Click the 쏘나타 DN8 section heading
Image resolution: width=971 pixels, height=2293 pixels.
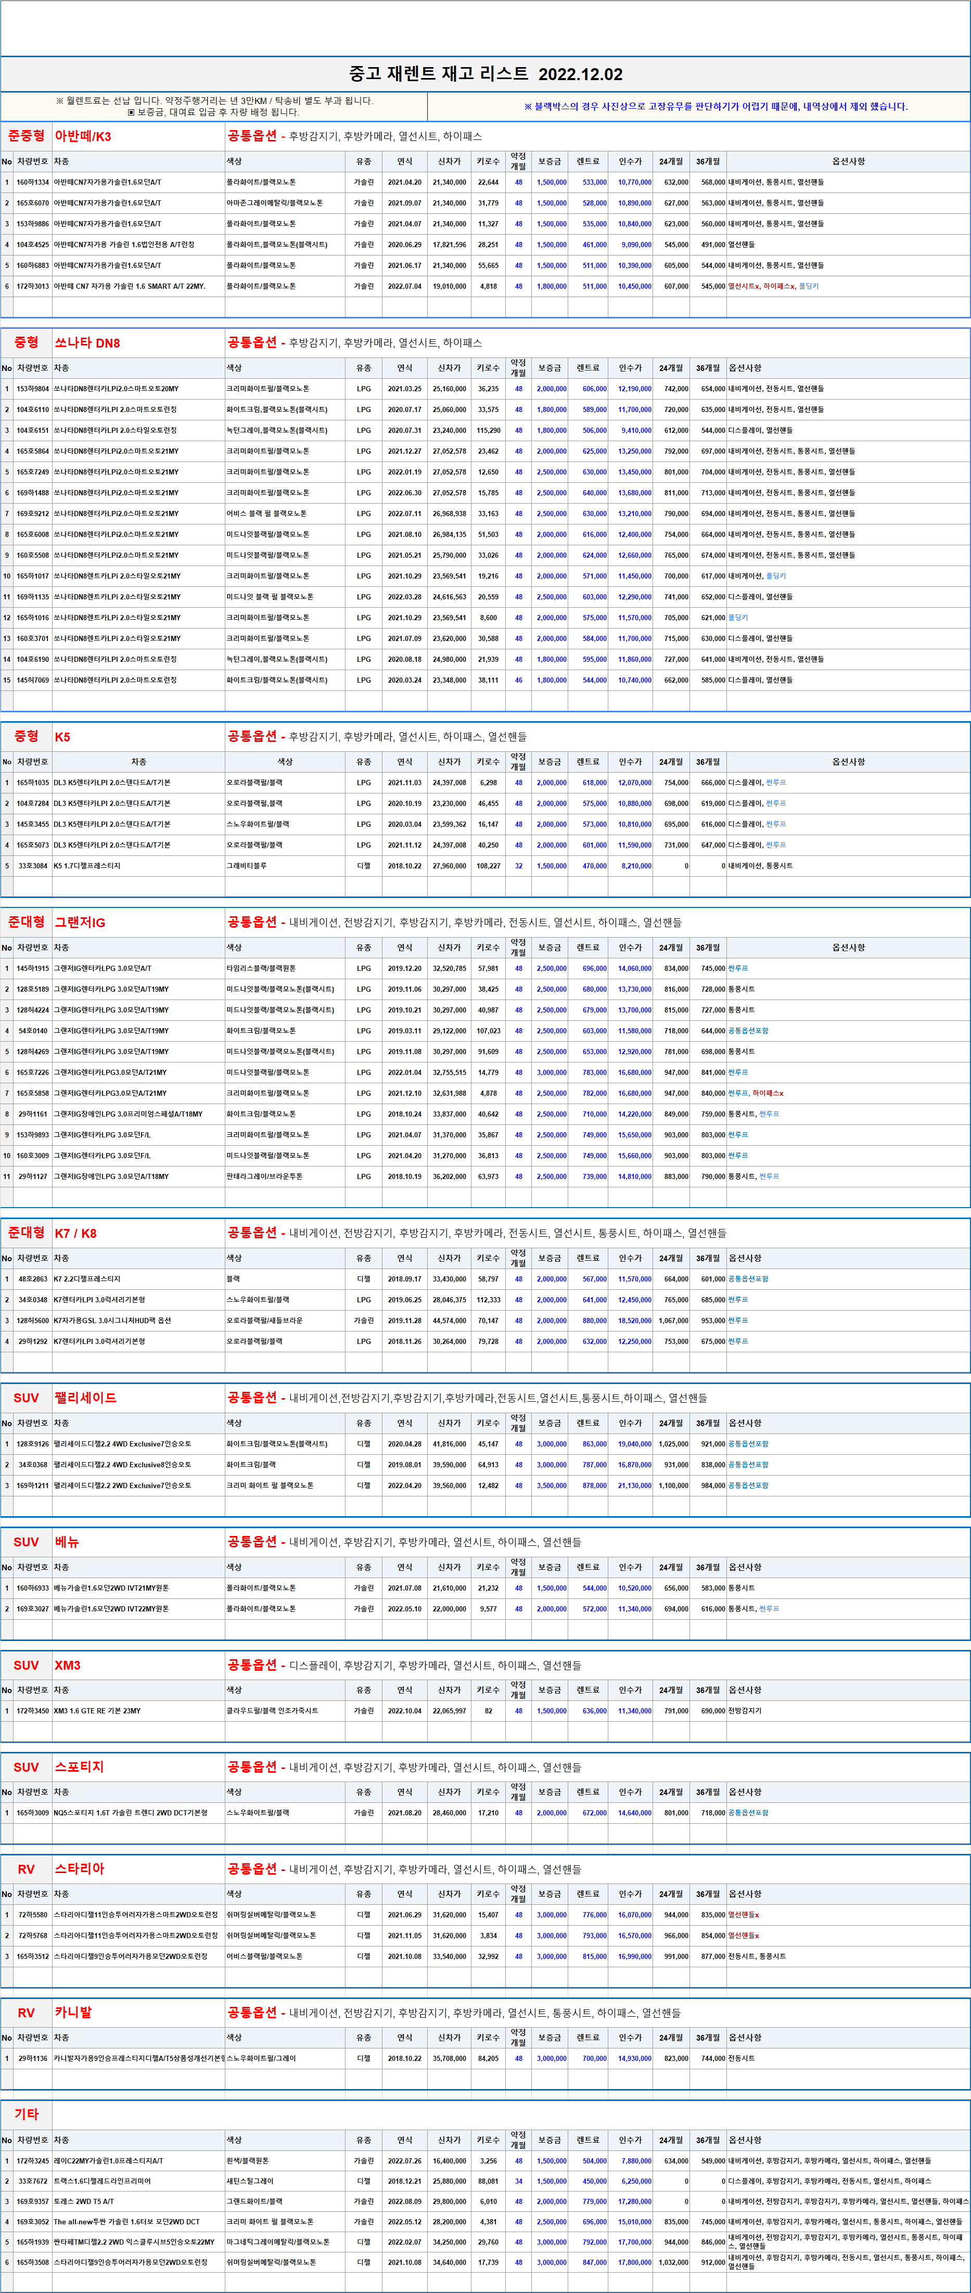[x=87, y=343]
